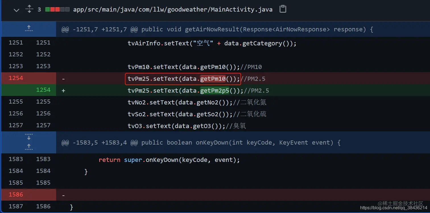Click line number 1587
This screenshot has height=213, width=430.
(x=16, y=206)
